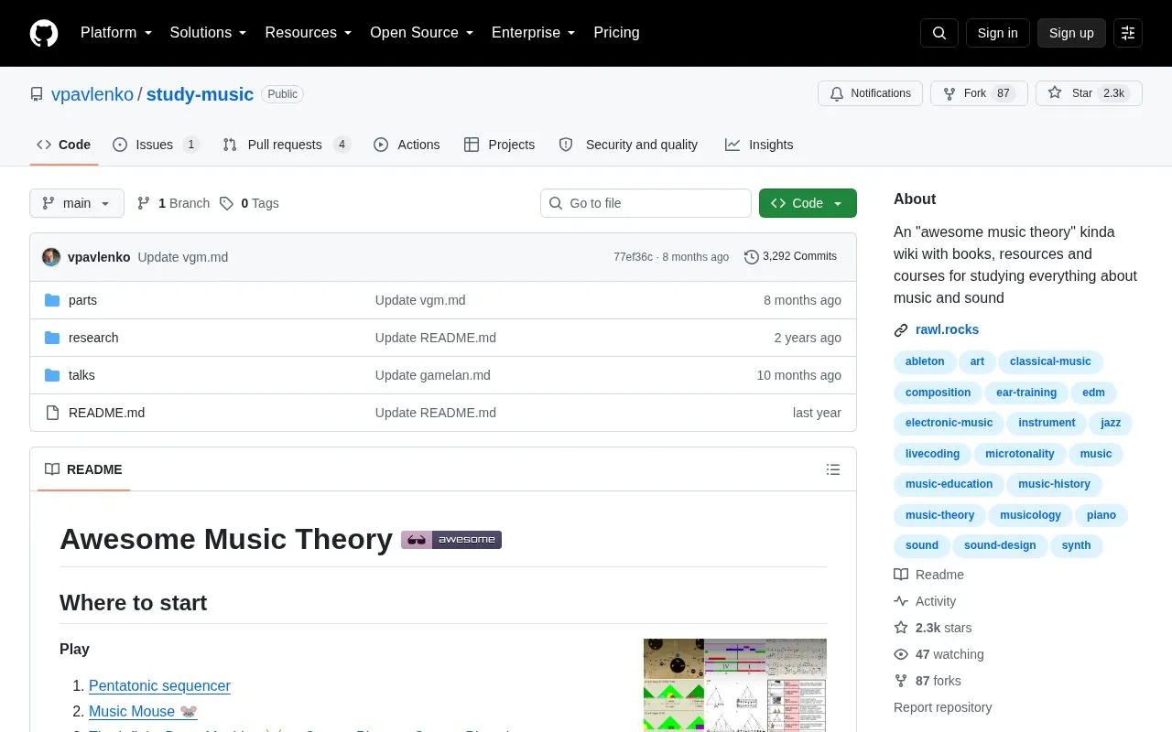Open the talks folder icon
1172x732 pixels.
coord(52,375)
